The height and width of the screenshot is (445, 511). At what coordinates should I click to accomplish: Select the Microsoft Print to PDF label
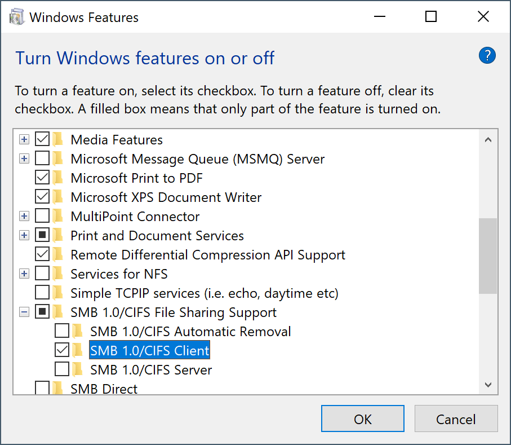(136, 178)
